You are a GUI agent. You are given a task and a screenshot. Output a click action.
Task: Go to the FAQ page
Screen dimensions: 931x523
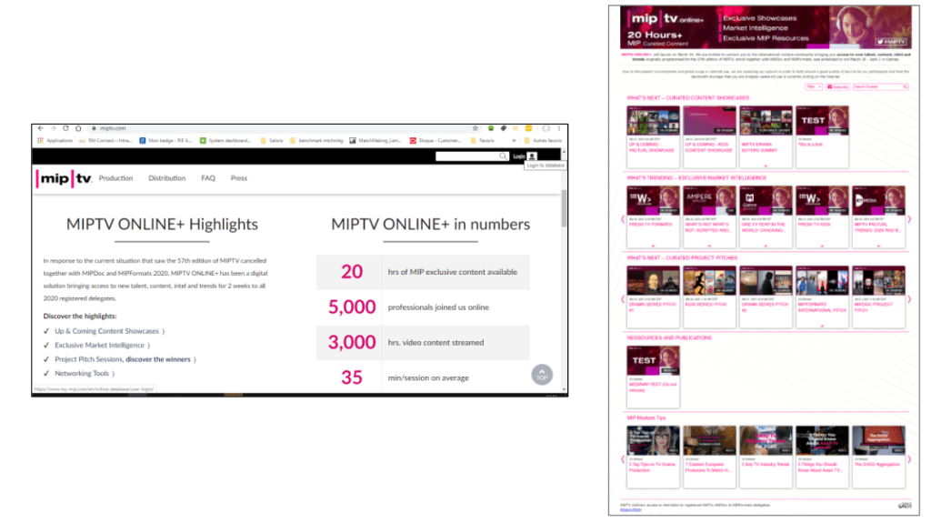coord(208,178)
